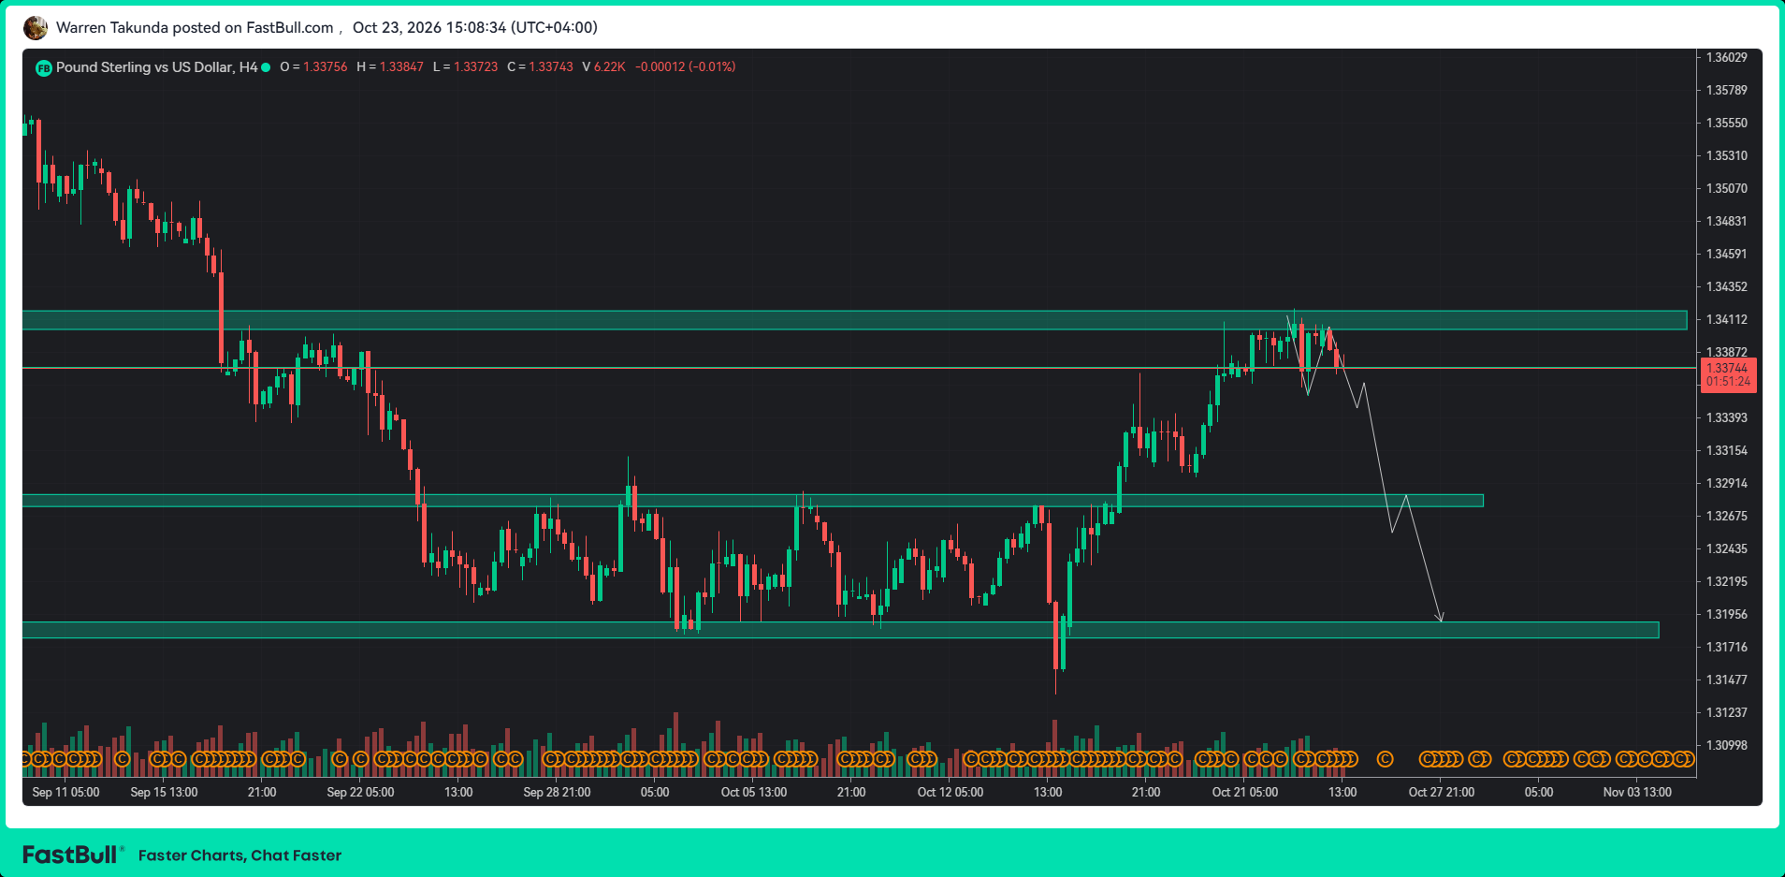Click the FastBull logo in the footer
Screen dimensions: 1785x877
[71, 855]
